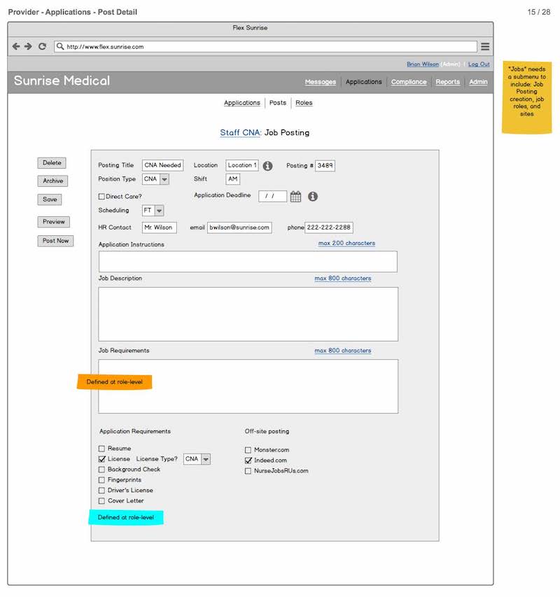
Task: Open the browser hamburger menu
Action: (x=485, y=46)
